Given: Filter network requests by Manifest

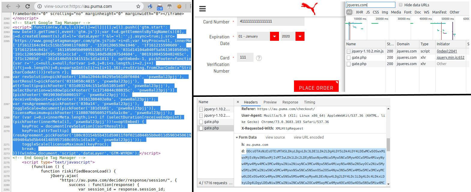Looking at the screenshot, I should pyautogui.click(x=439, y=12).
